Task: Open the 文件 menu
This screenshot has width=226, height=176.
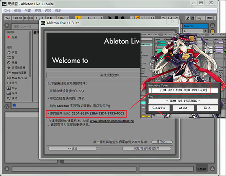Action: [x=7, y=11]
